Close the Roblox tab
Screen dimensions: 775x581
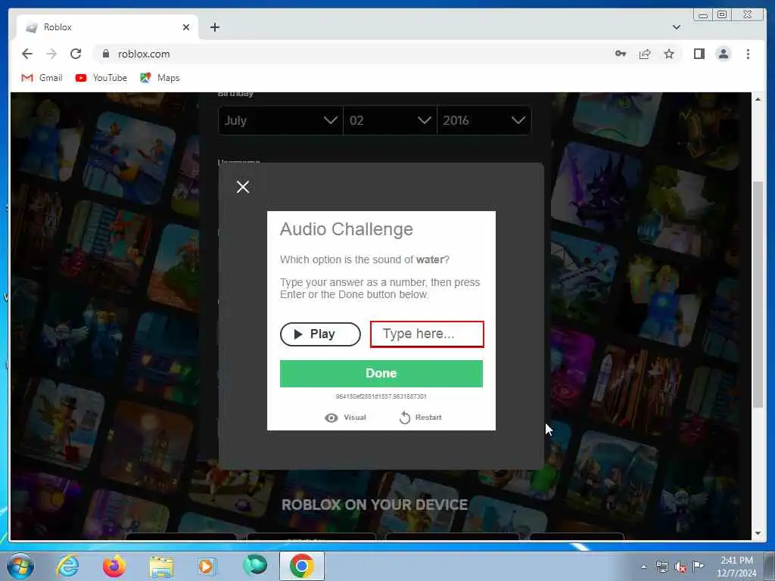click(186, 27)
